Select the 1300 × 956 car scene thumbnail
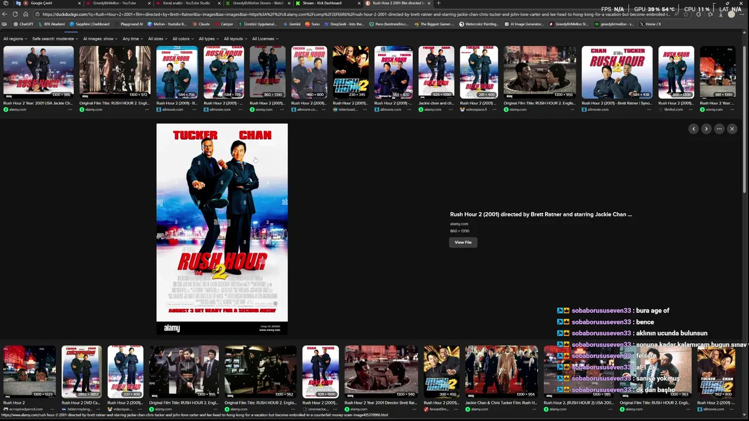Viewport: 749px width, 421px height. pos(540,72)
